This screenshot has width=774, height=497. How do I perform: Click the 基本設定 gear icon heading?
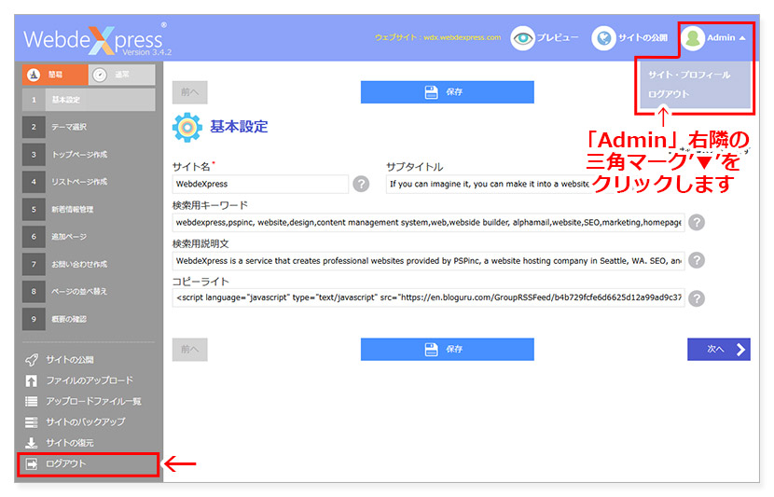(187, 128)
